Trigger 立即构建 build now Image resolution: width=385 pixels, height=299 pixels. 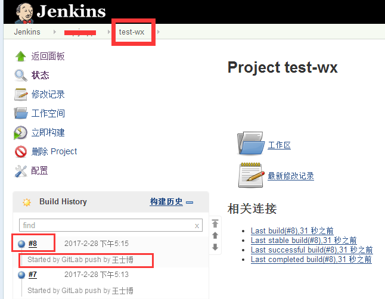(48, 133)
